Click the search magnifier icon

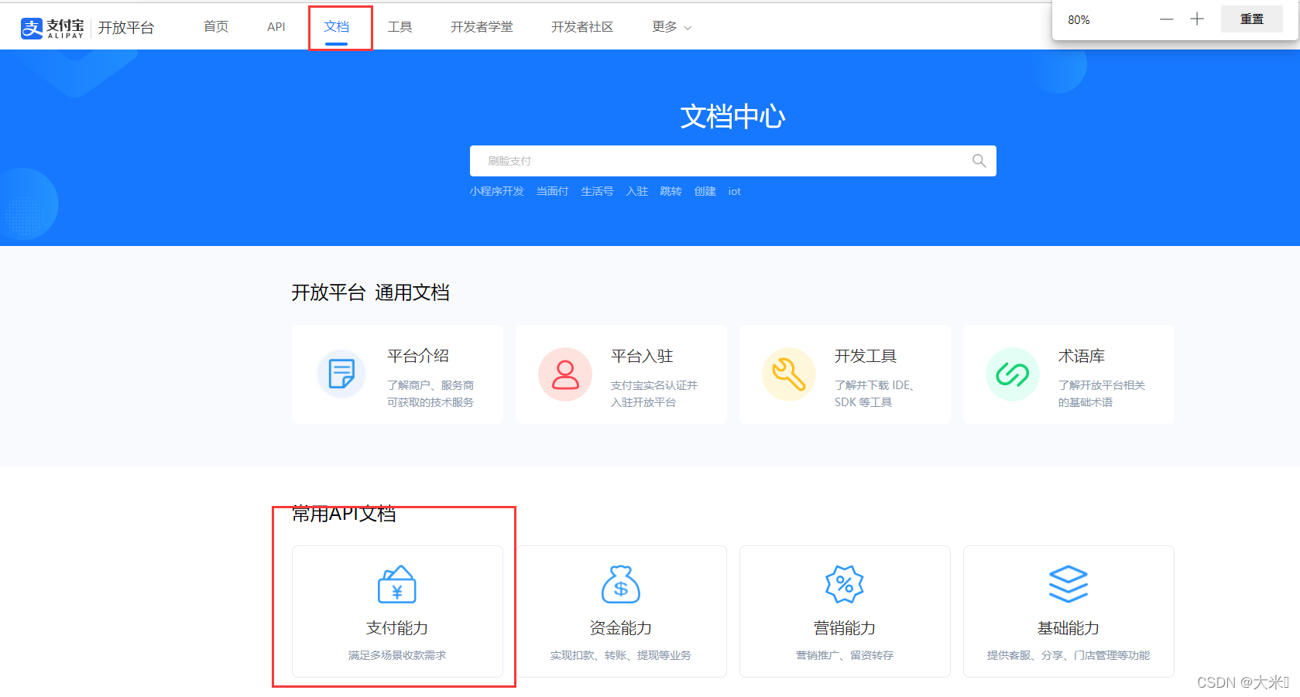point(979,161)
